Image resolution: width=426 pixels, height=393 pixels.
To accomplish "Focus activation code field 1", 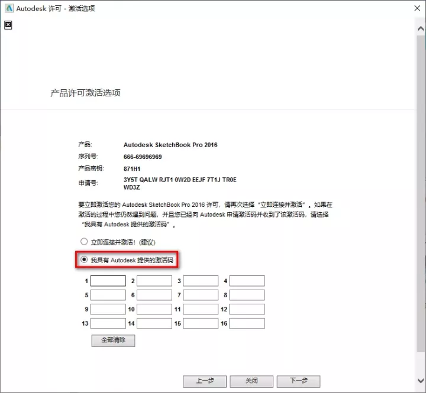I will (108, 281).
